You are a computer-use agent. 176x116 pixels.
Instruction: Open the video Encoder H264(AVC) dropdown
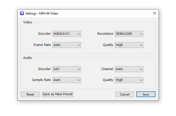pyautogui.click(x=67, y=34)
